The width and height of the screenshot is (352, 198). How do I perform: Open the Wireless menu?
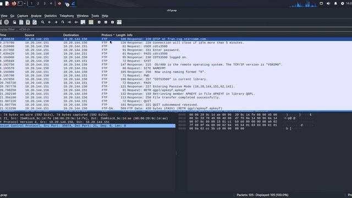[x=82, y=16]
